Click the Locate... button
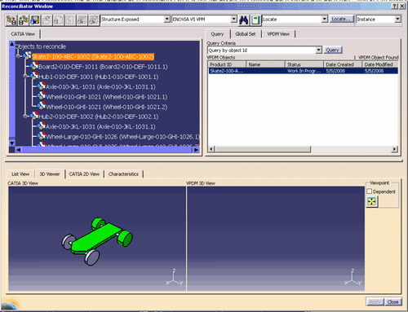Screen dimensions: 408x312 [x=341, y=19]
